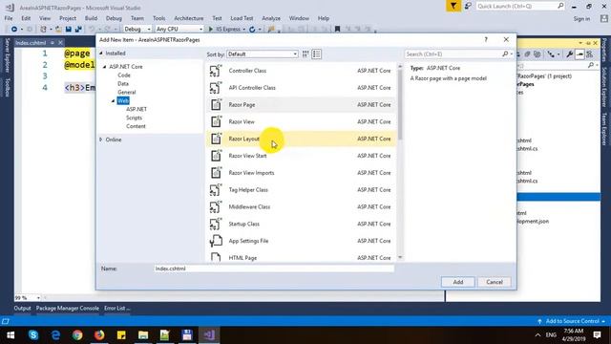The height and width of the screenshot is (344, 611).
Task: Click the View Class Diagram icon in Solution Explorer
Action: 589,54
